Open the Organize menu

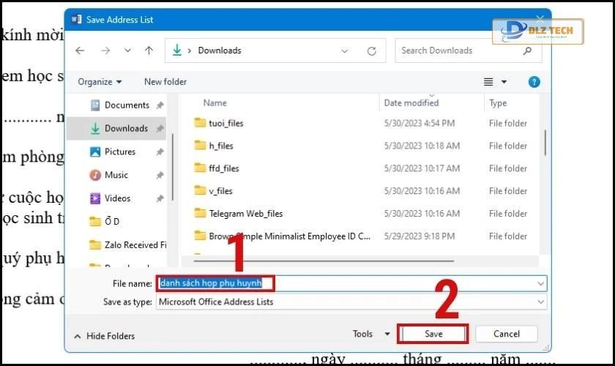100,82
